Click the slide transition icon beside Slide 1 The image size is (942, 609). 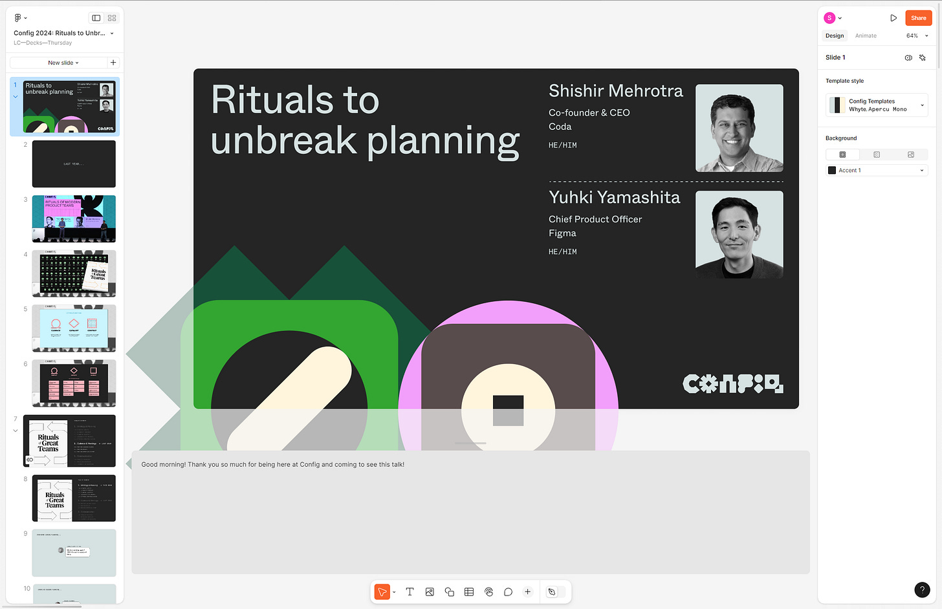tap(908, 58)
